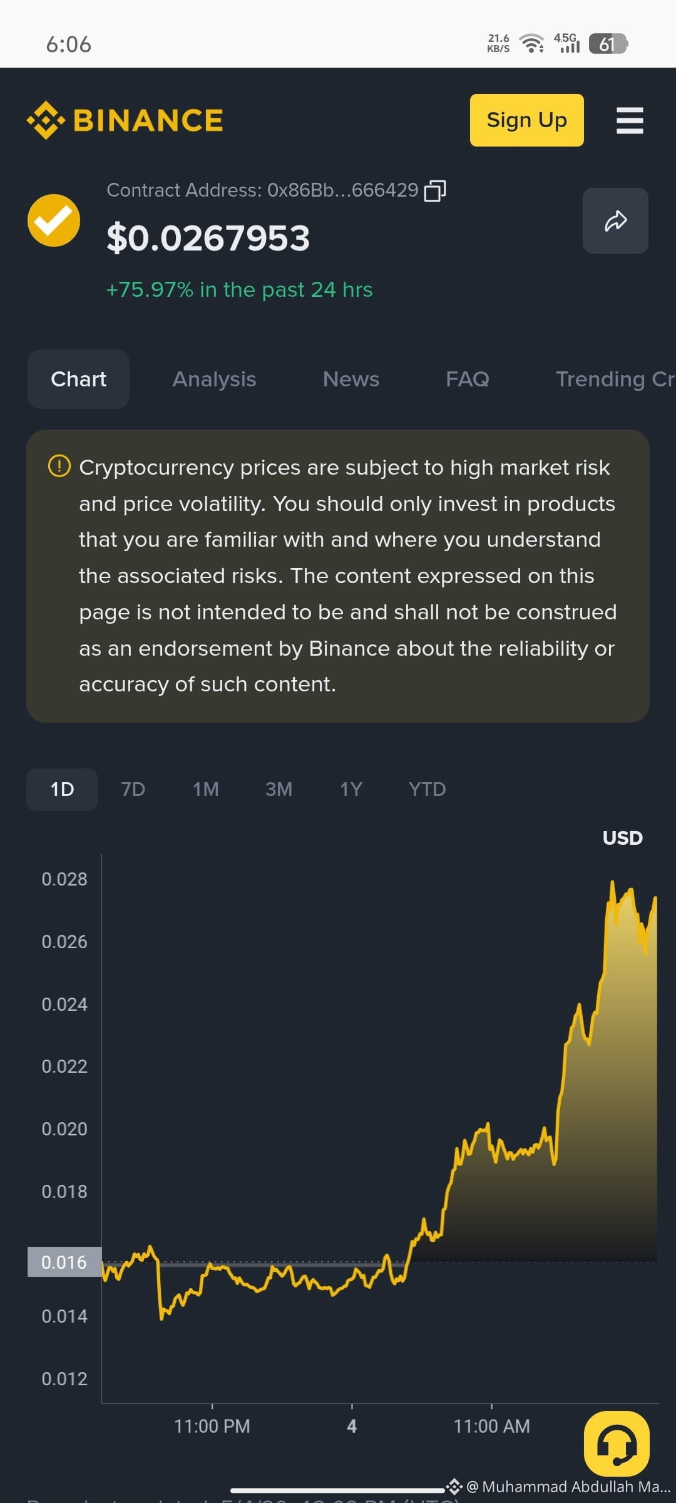Image resolution: width=676 pixels, height=1503 pixels.
Task: Tap the Wi-Fi status icon
Action: coord(532,43)
